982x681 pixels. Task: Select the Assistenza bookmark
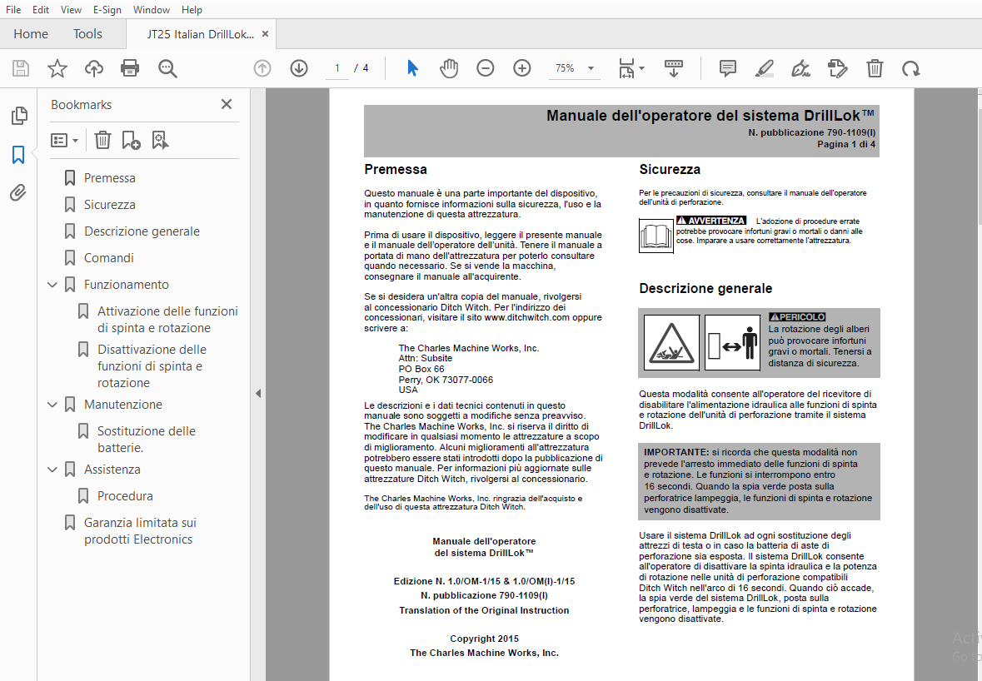click(x=112, y=470)
